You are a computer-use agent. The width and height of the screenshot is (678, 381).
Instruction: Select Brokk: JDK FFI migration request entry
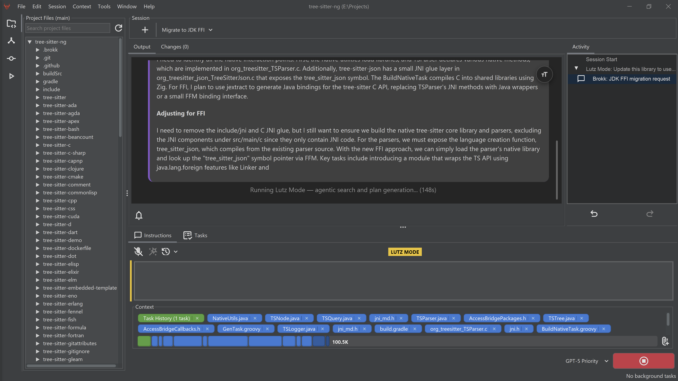(x=631, y=79)
